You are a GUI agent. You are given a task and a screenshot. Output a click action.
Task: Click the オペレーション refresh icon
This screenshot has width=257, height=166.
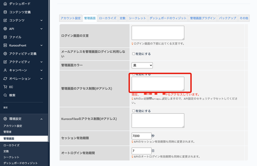(x=5, y=79)
